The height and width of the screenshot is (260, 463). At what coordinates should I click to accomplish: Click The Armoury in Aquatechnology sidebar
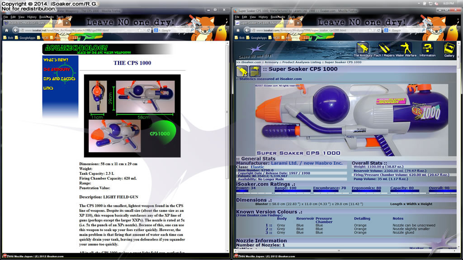point(57,69)
